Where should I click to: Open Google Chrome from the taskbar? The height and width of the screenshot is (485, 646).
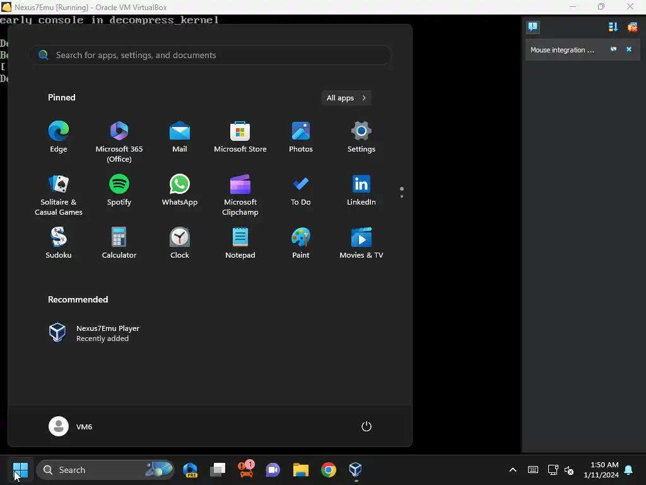[328, 470]
